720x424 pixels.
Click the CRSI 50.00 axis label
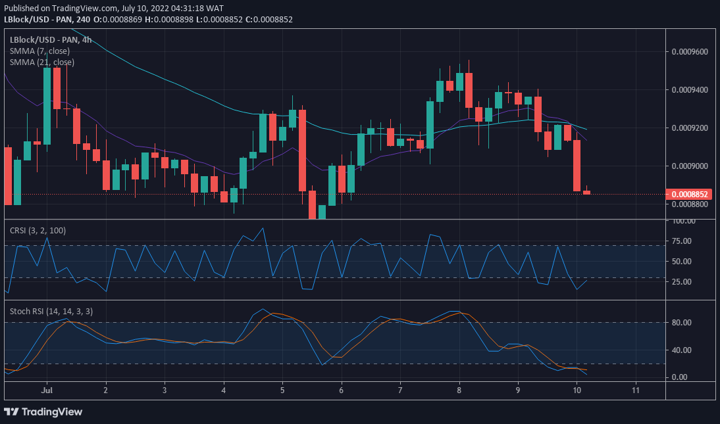(x=681, y=261)
